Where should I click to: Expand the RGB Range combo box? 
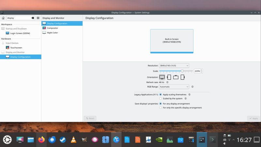174,87
